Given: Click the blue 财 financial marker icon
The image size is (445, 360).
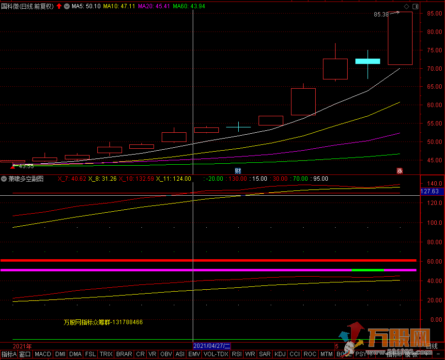Looking at the screenshot, I should click(238, 171).
